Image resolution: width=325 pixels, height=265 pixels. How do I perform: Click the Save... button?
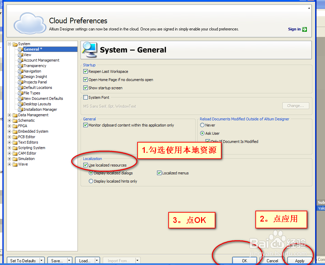coord(57,261)
